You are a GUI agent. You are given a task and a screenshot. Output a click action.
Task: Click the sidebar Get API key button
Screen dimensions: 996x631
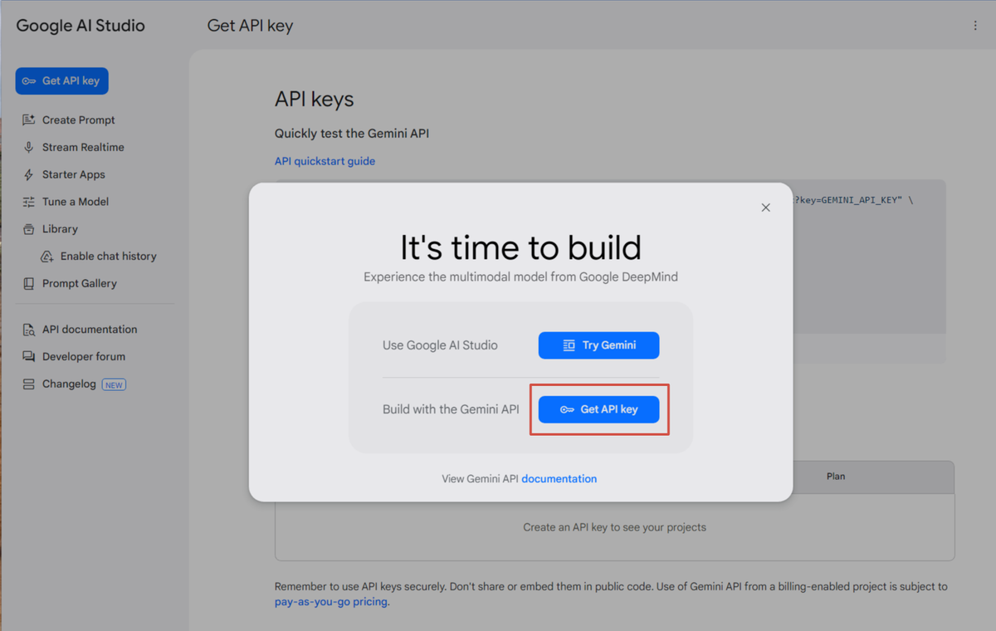(62, 81)
